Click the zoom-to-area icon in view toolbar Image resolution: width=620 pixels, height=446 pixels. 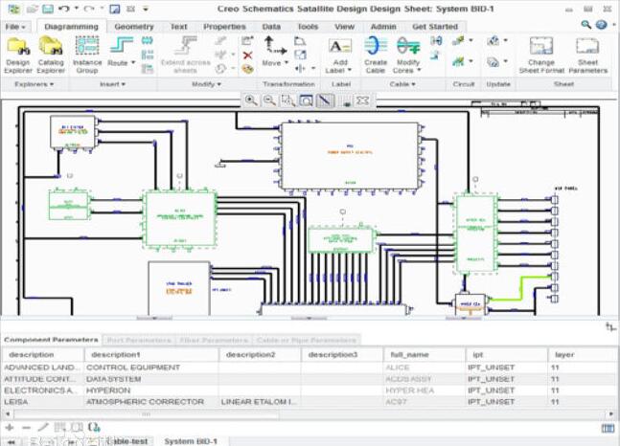(x=287, y=100)
